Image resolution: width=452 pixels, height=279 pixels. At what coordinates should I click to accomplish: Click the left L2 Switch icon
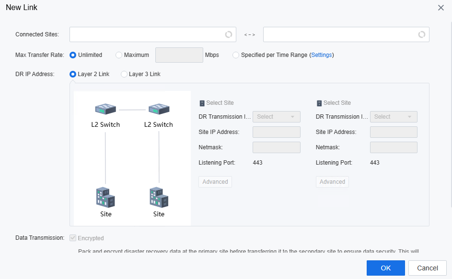tap(105, 109)
